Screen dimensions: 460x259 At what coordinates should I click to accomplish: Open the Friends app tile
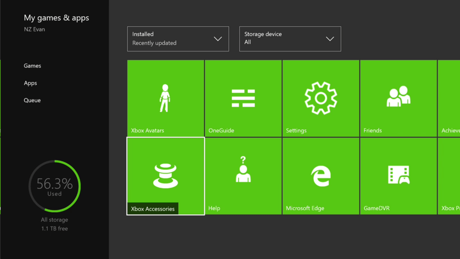coord(398,98)
